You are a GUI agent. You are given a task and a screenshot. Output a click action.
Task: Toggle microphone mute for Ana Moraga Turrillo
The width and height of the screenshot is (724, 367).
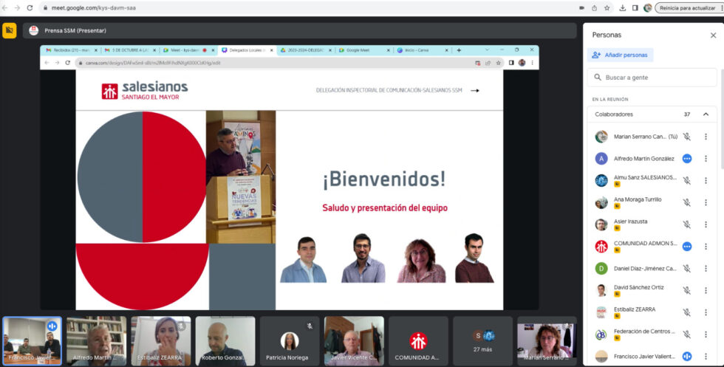(686, 202)
